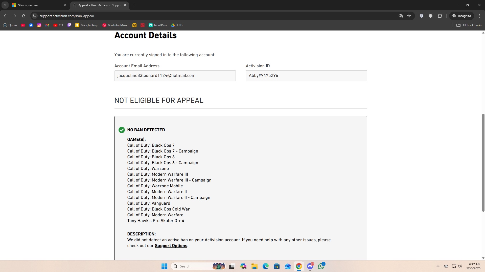
Task: Bookmark this page with the star icon
Action: [409, 16]
